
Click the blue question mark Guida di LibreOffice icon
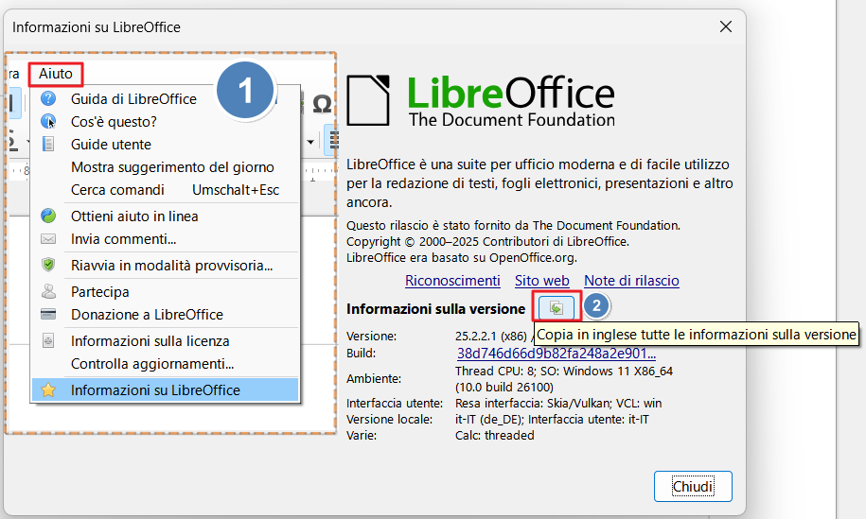[49, 98]
